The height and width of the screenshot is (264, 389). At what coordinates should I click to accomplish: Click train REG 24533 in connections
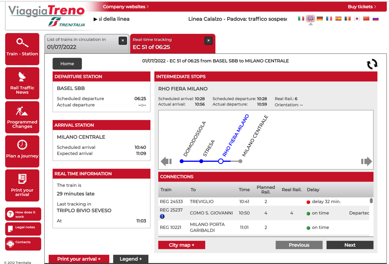[171, 202]
